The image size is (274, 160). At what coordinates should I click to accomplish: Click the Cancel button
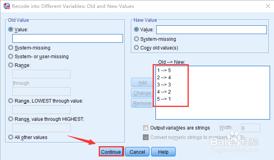click(137, 152)
